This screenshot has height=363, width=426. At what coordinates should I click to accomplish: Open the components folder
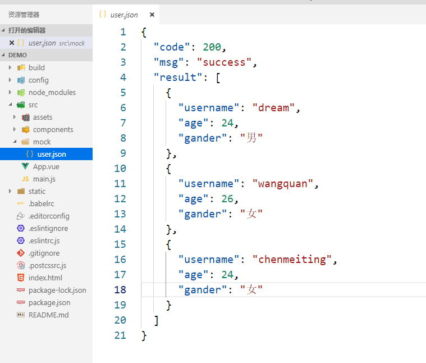click(53, 129)
